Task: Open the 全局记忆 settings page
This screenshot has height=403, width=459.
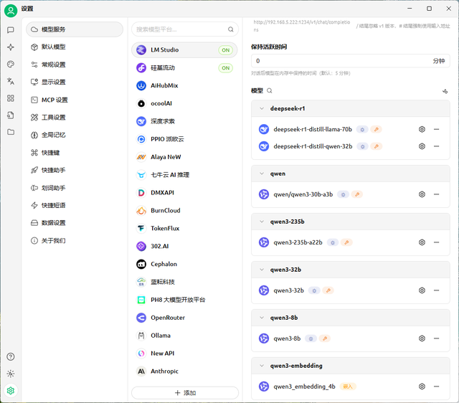Action: click(x=75, y=135)
